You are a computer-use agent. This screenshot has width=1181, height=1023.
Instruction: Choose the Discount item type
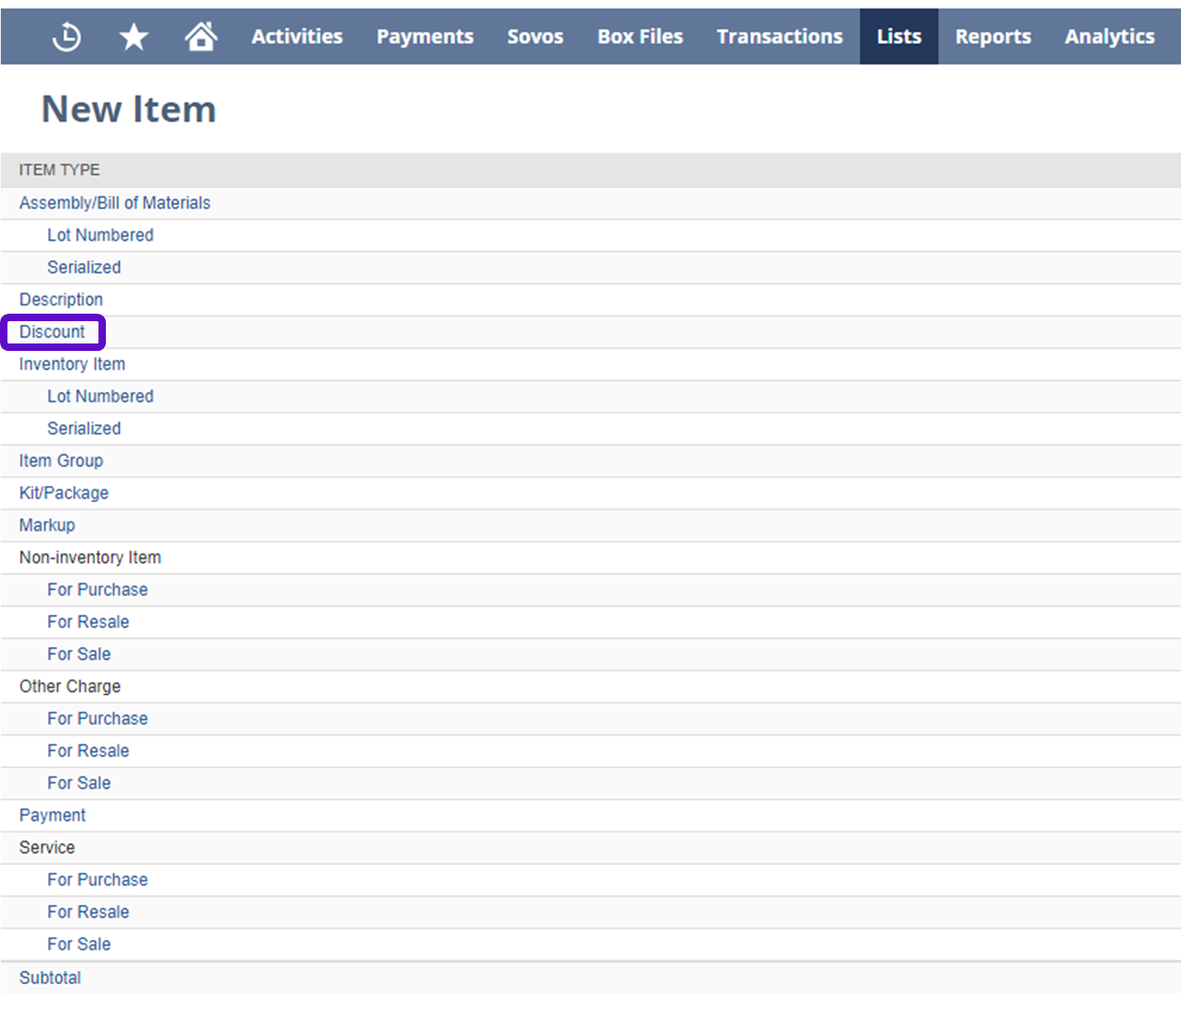coord(52,332)
